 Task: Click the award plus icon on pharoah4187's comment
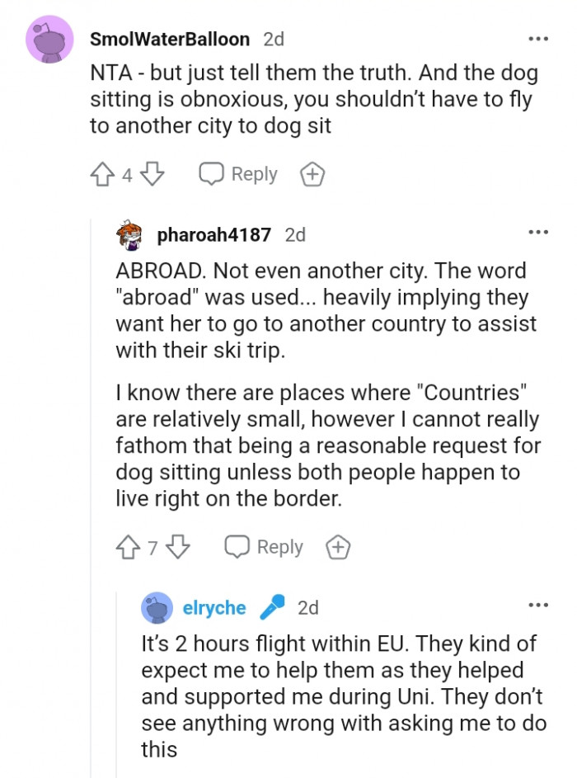point(337,546)
